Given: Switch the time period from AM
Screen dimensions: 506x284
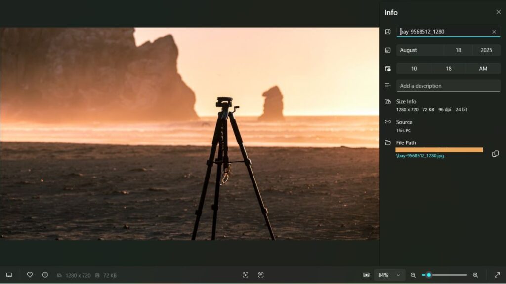Looking at the screenshot, I should click(483, 68).
